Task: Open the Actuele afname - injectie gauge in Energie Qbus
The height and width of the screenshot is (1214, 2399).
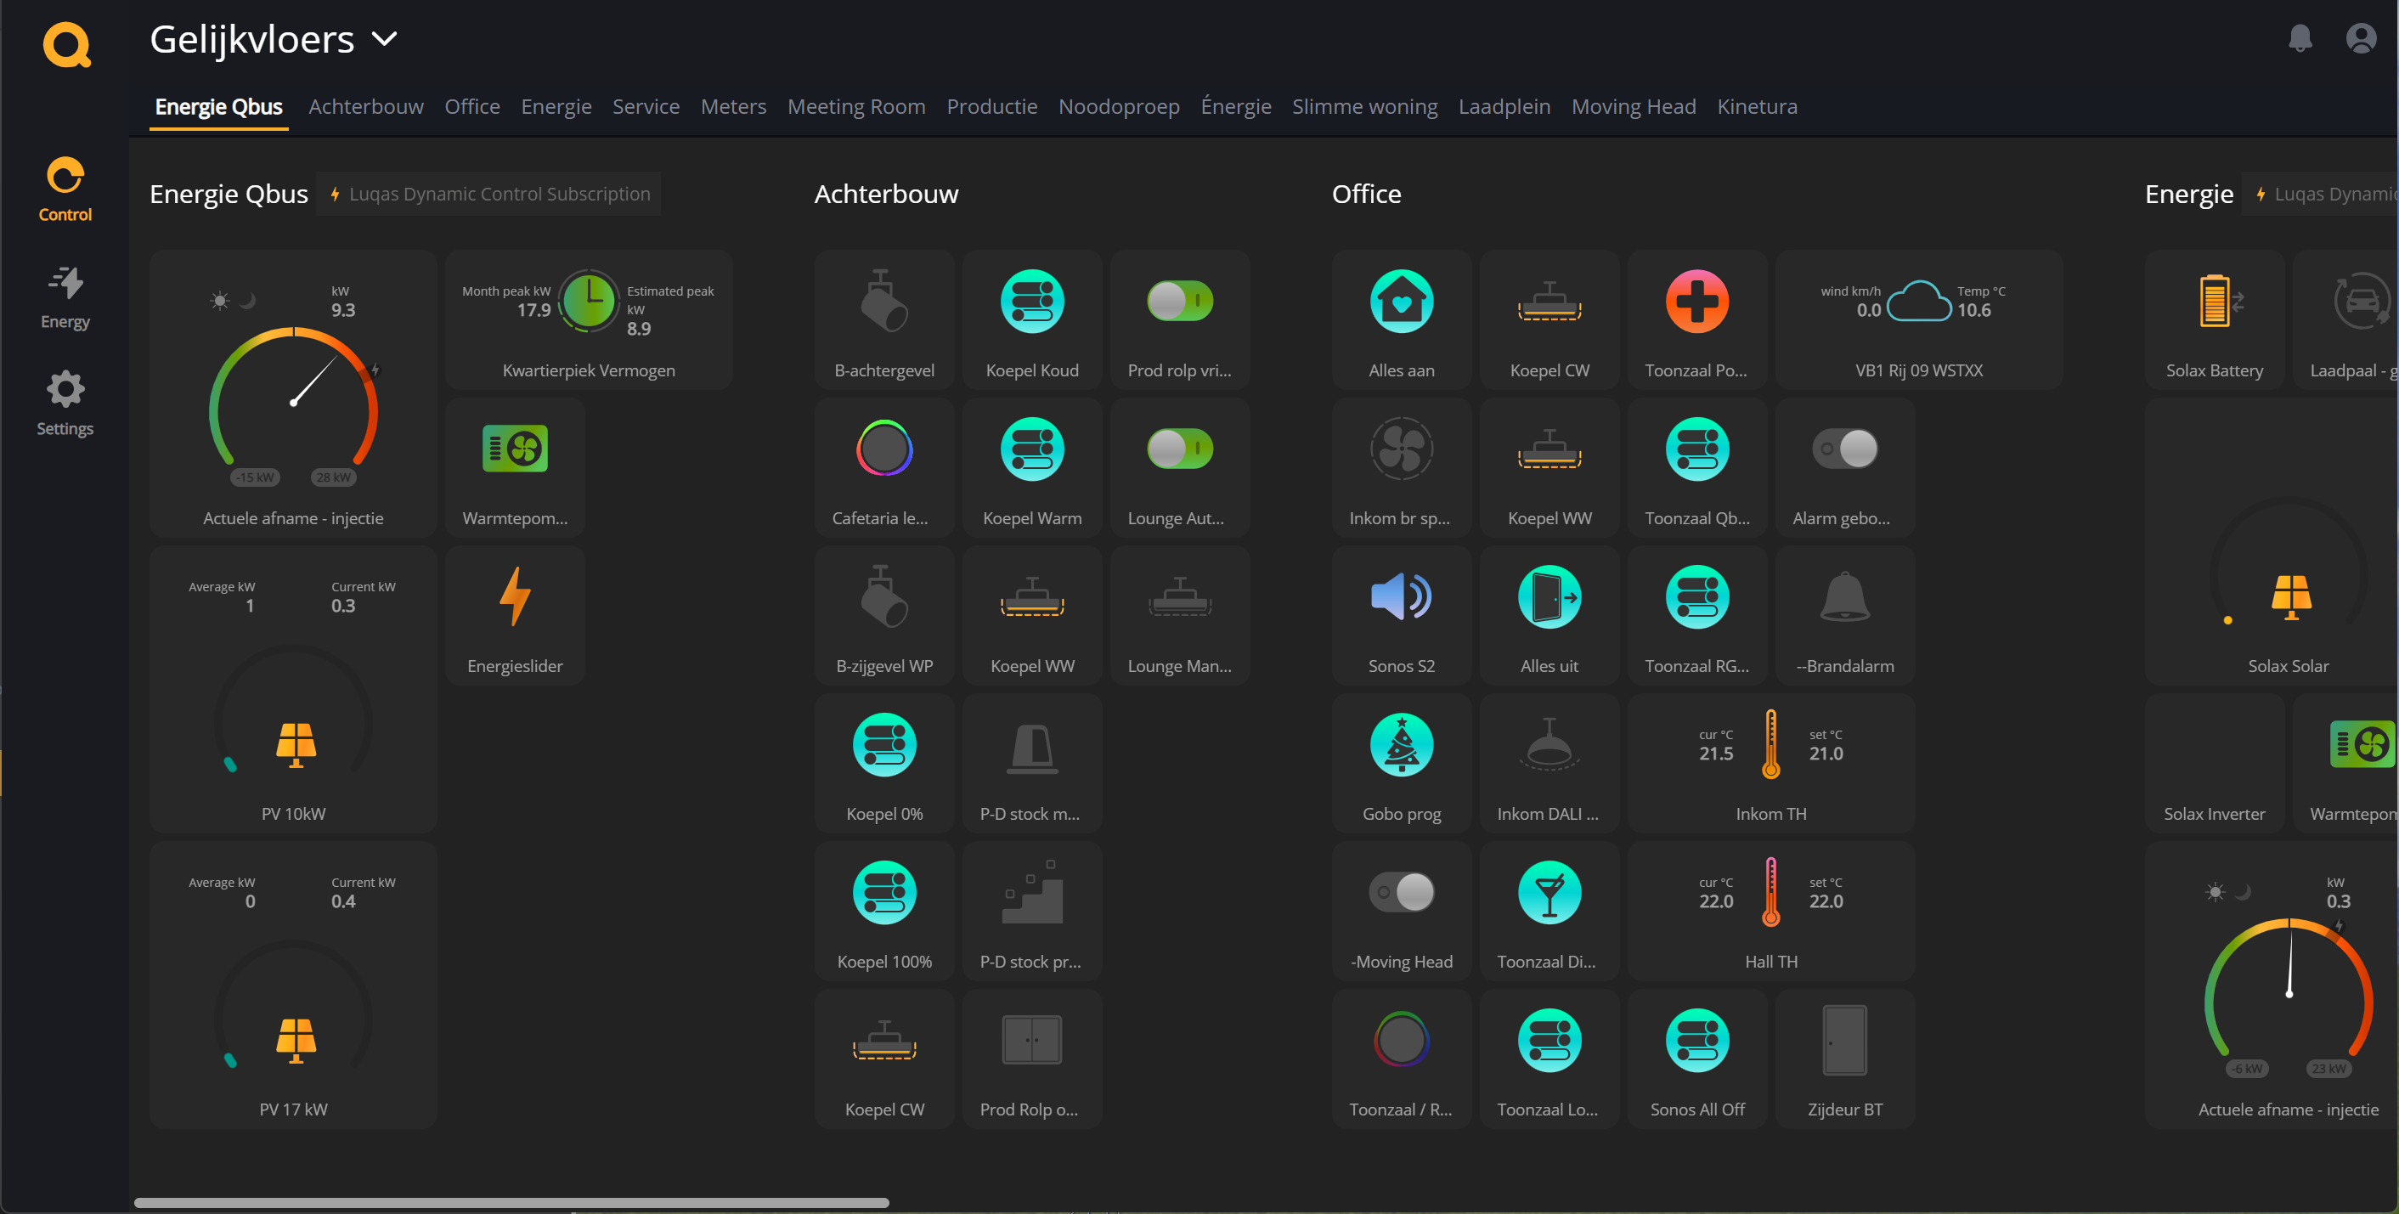Action: tap(293, 392)
